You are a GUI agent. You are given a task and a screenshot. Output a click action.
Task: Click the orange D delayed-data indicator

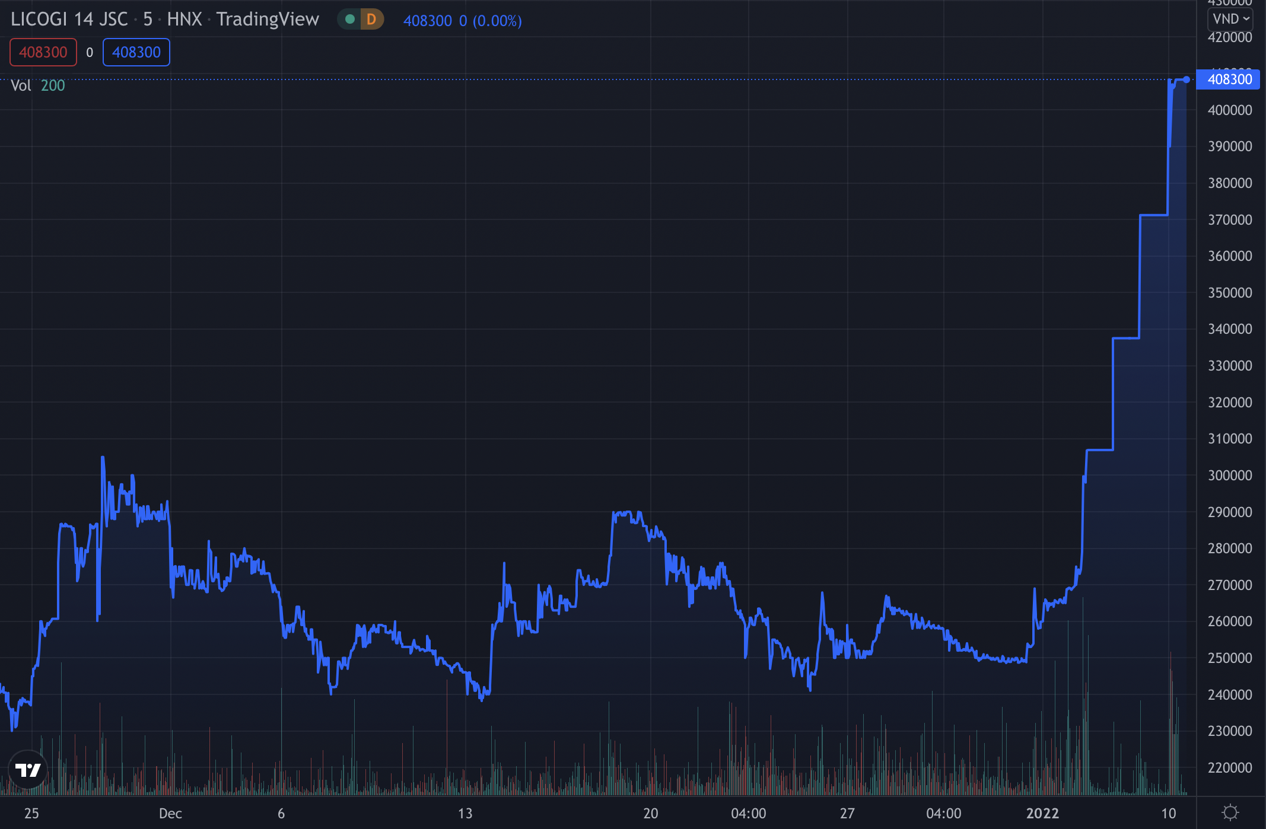pyautogui.click(x=371, y=20)
